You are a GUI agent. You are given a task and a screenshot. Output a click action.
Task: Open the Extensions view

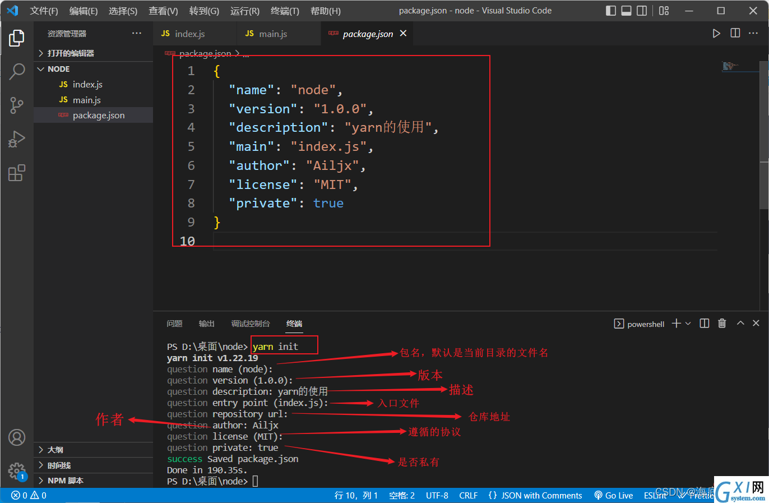pos(17,173)
